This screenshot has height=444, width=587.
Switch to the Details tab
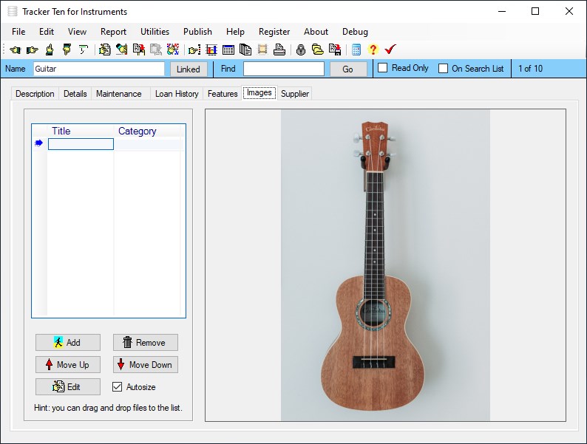click(75, 94)
